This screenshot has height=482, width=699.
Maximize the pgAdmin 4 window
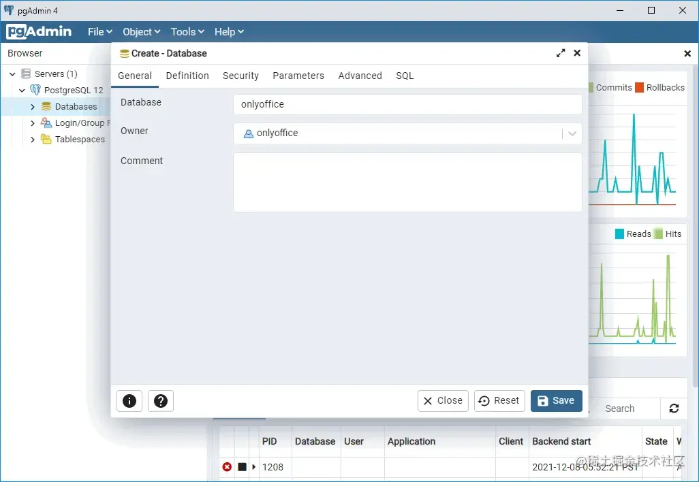click(651, 10)
